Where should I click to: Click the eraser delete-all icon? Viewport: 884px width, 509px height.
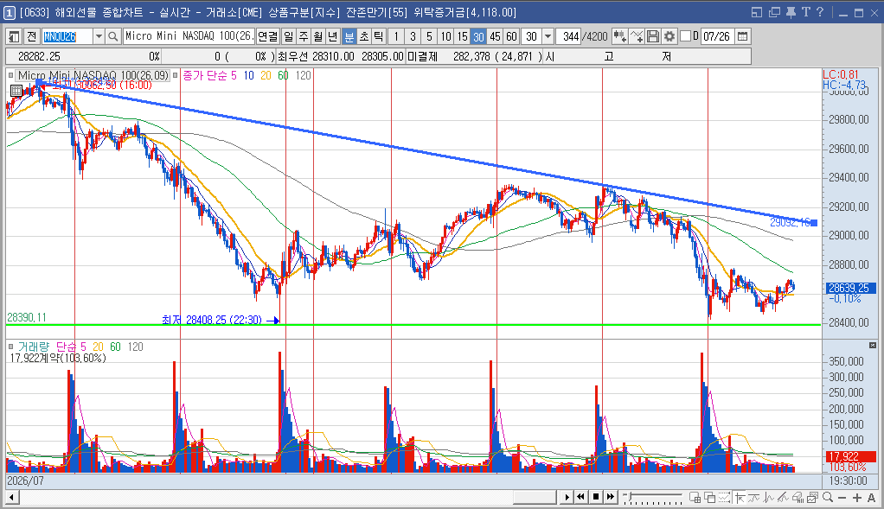(x=798, y=497)
